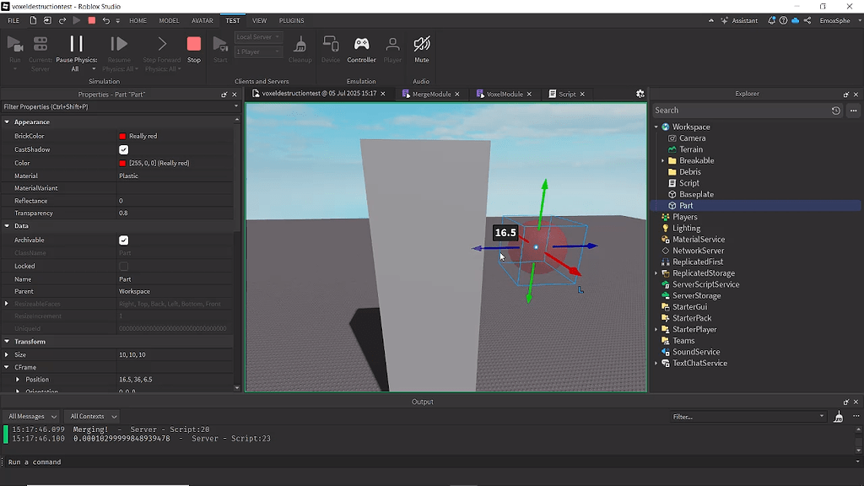Open the PLUGINS ribbon menu
Viewport: 864px width, 486px height.
(291, 20)
